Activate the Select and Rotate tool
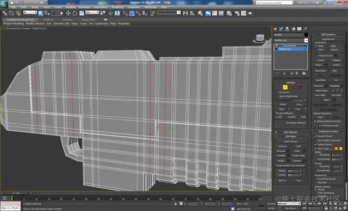 [x=75, y=13]
